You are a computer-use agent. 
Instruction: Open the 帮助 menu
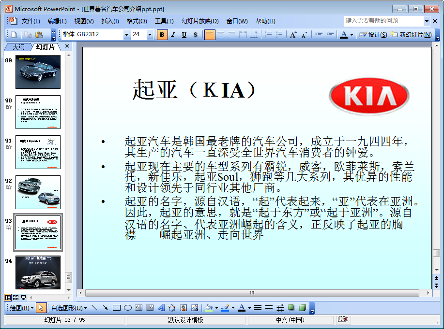(x=265, y=21)
